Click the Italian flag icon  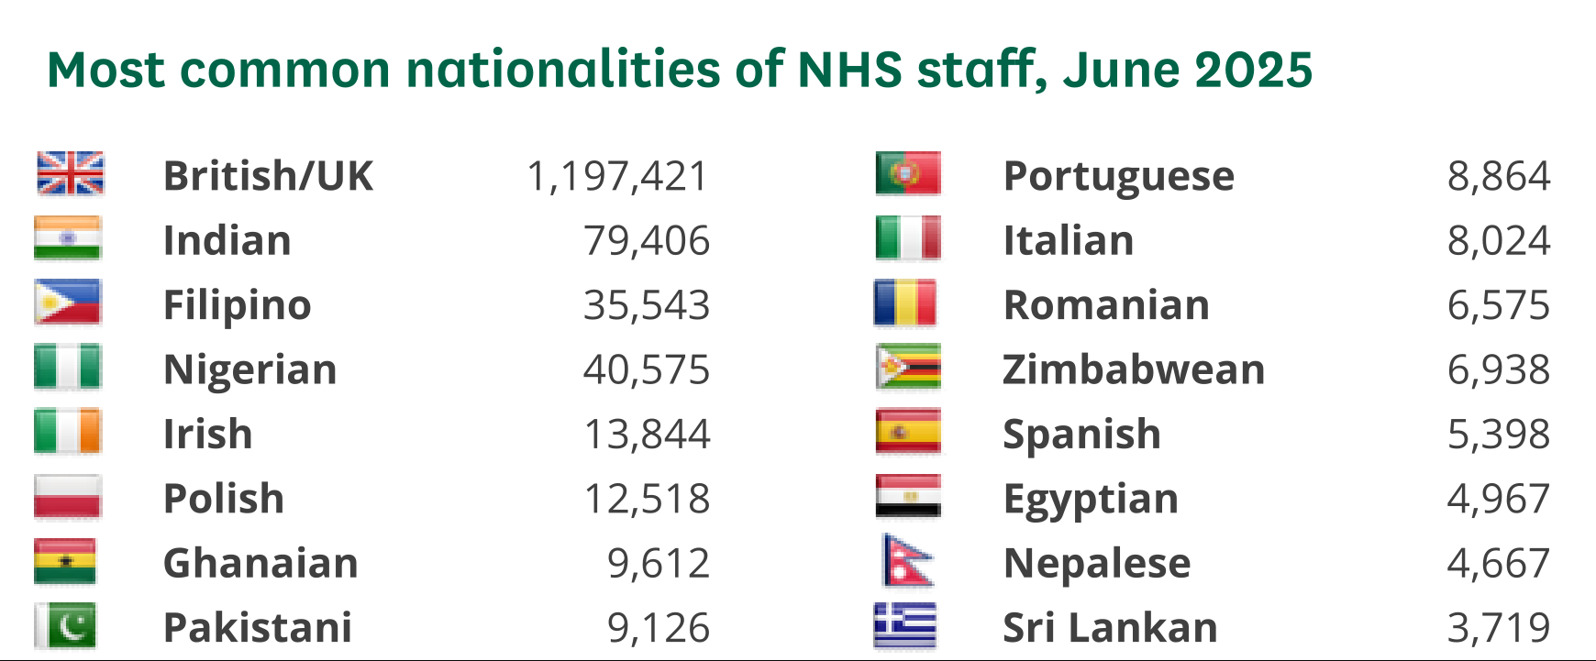[908, 238]
